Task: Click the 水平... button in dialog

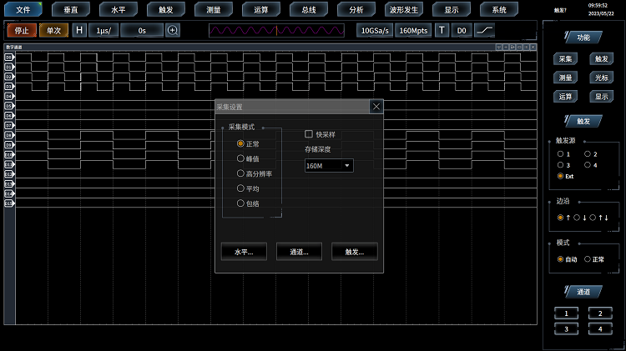Action: (243, 251)
